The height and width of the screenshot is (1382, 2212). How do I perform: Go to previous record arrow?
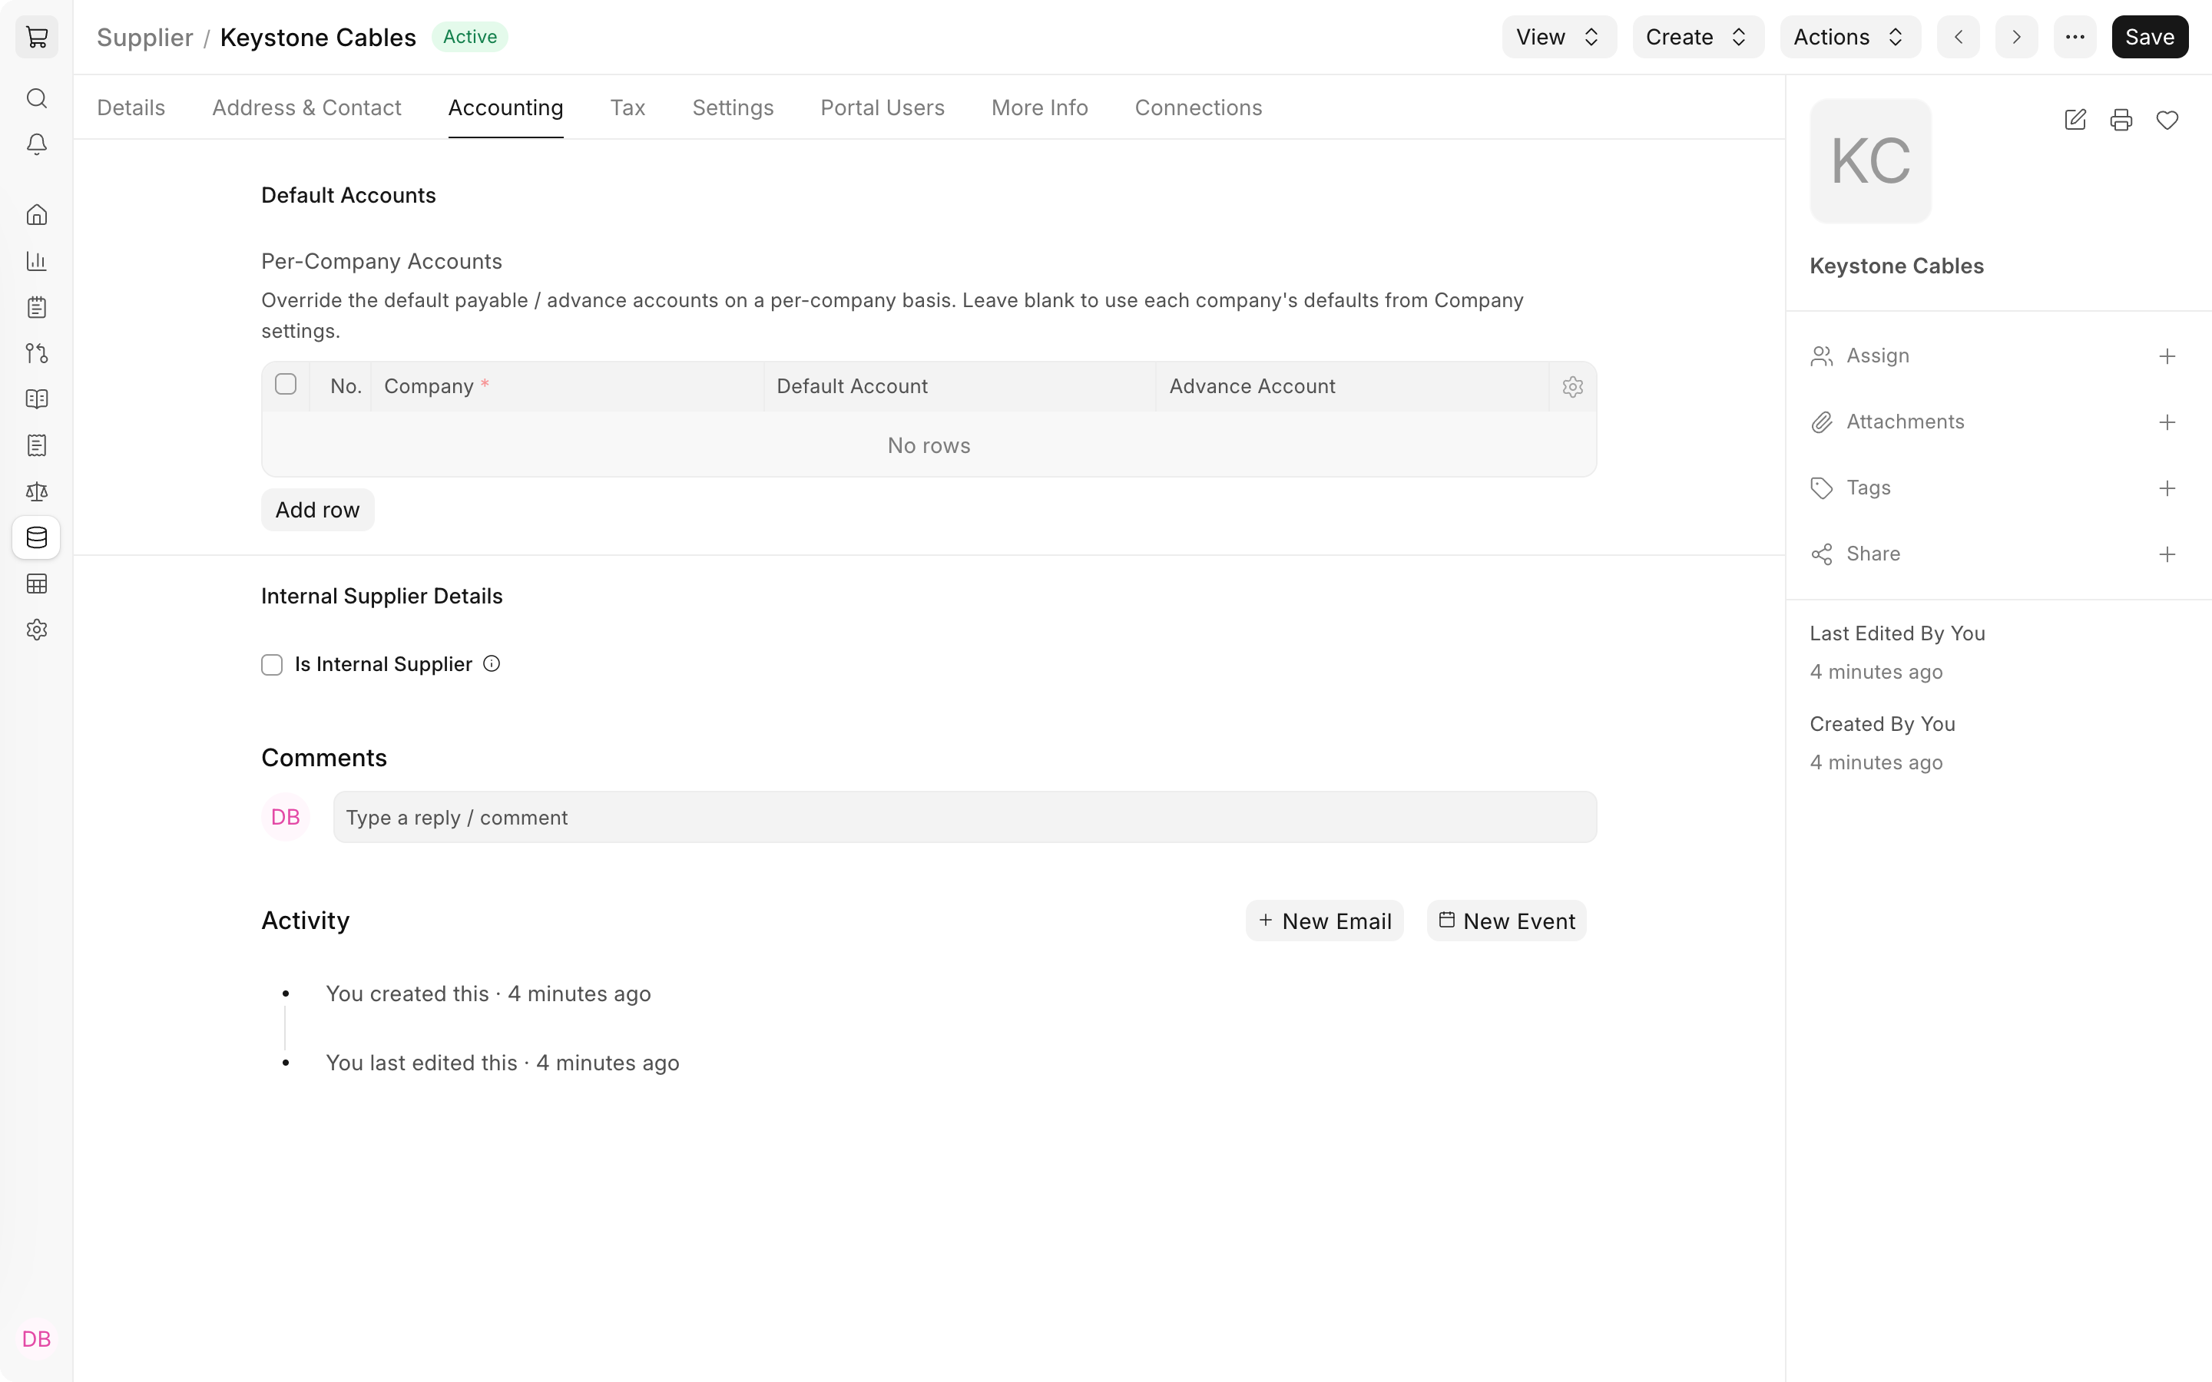pyautogui.click(x=1958, y=38)
